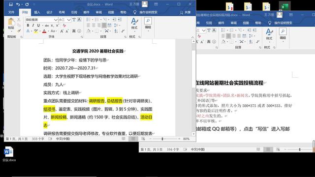315x177 pixels.
Task: Click the bullet list icon
Action: 89,20
